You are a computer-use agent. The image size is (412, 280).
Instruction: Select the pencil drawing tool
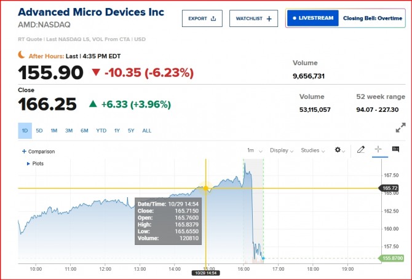361,149
